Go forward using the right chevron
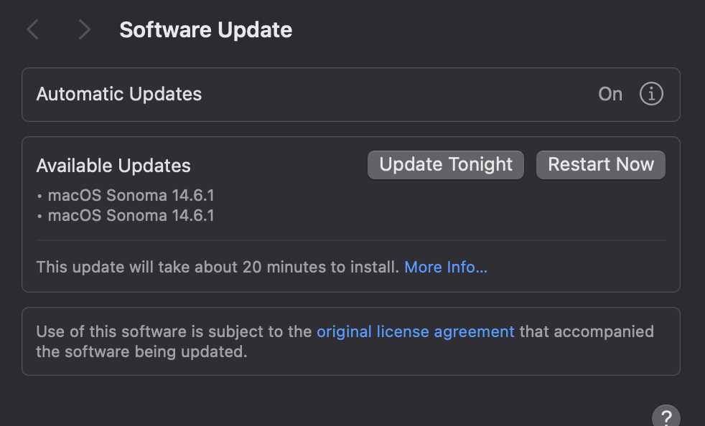The width and height of the screenshot is (705, 426). point(85,29)
